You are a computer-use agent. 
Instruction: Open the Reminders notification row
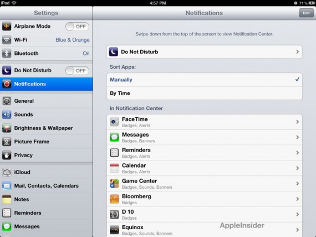click(x=205, y=153)
